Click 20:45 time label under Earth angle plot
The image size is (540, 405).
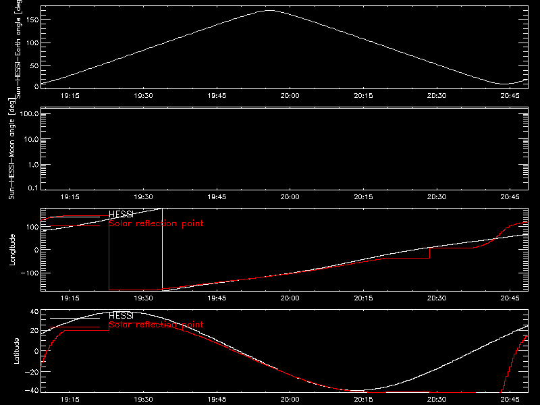[x=510, y=96]
